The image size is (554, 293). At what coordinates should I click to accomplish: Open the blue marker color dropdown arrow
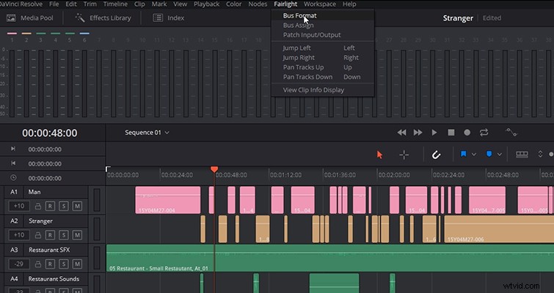(x=500, y=155)
